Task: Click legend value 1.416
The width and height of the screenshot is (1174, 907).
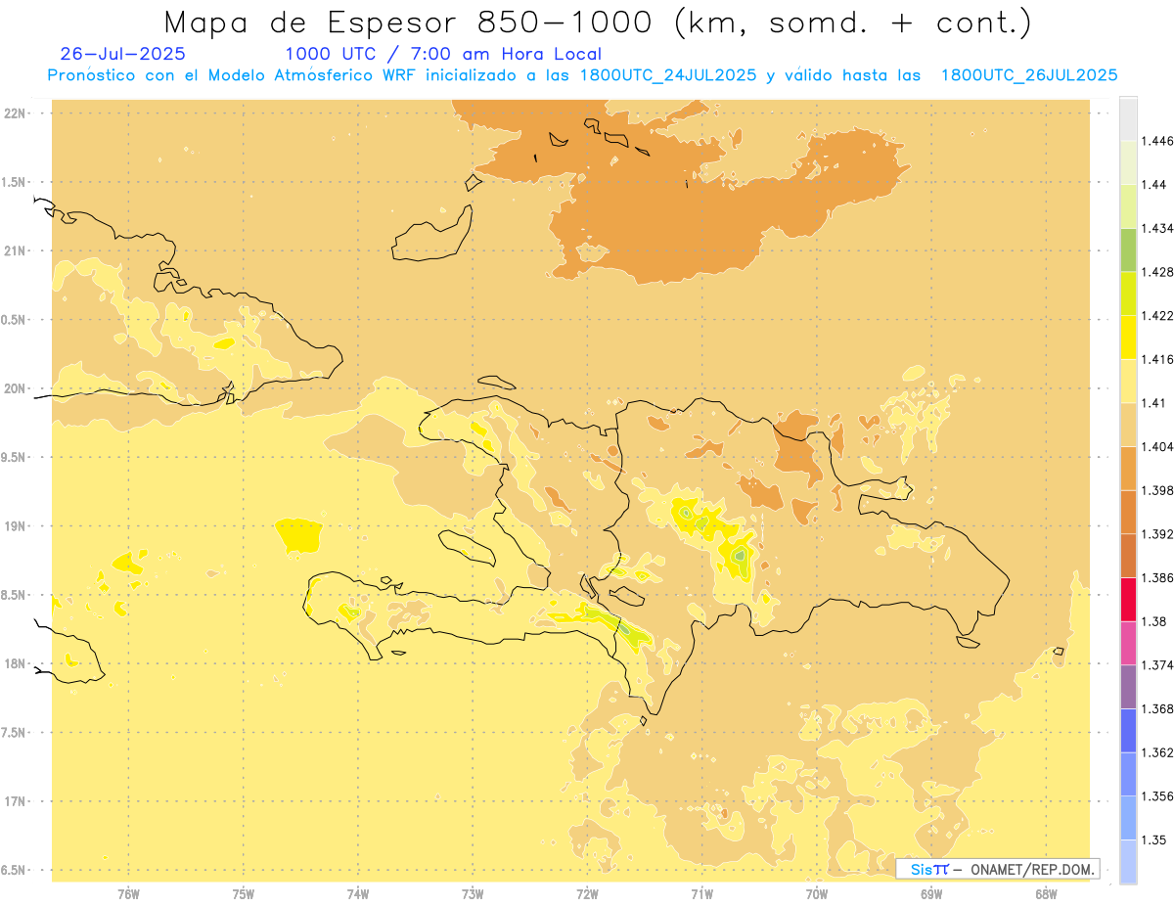Action: [x=1159, y=359]
